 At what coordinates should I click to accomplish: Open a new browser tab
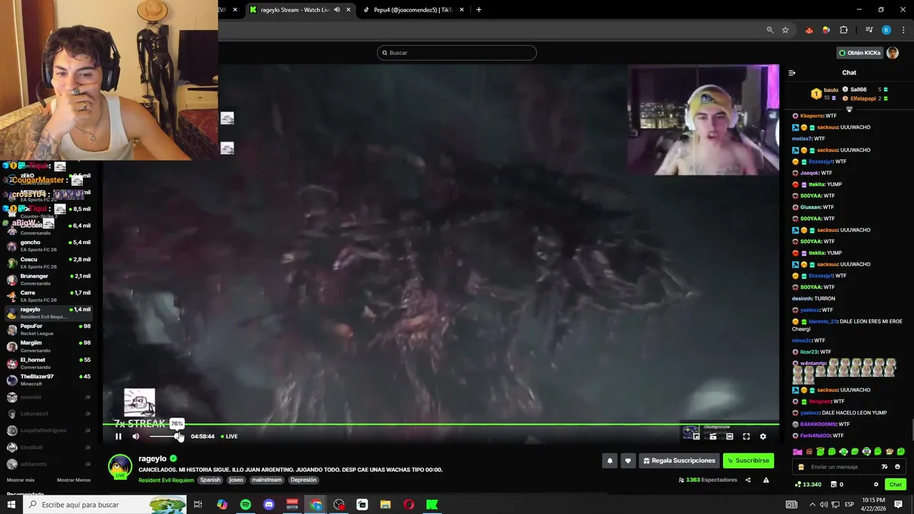[x=478, y=10]
